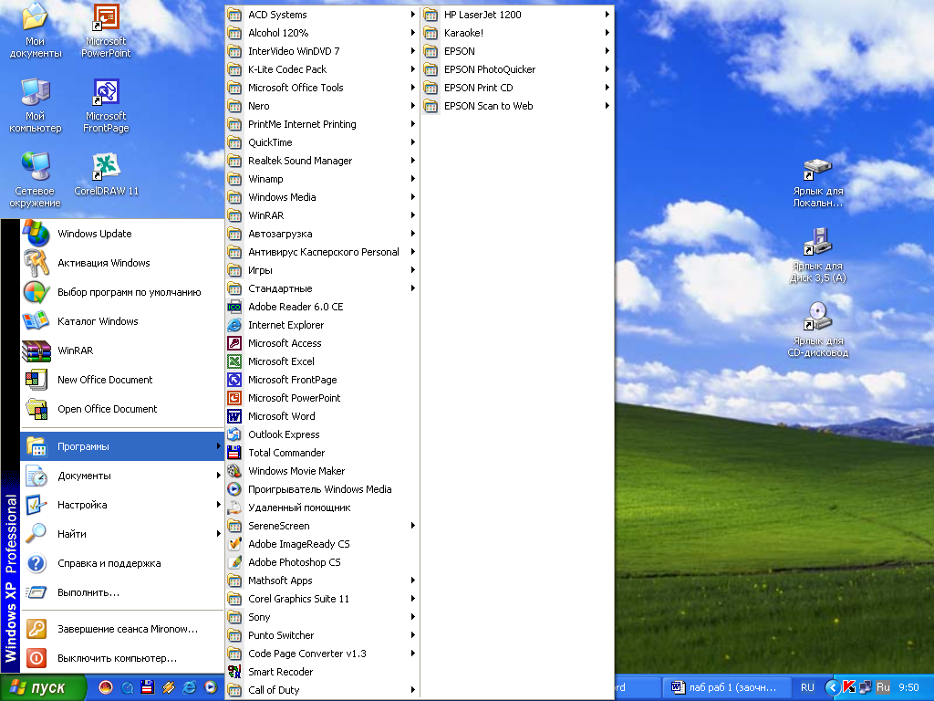Open Удаленный помощник menu entry
This screenshot has height=701, width=934.
coord(322,507)
